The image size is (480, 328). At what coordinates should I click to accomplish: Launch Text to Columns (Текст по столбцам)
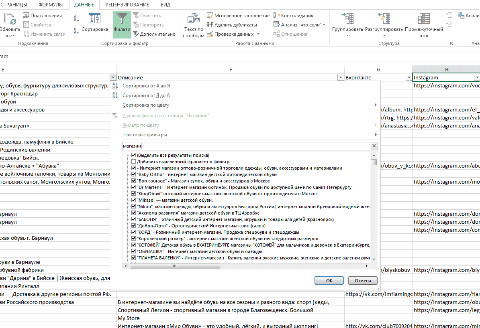pyautogui.click(x=194, y=25)
